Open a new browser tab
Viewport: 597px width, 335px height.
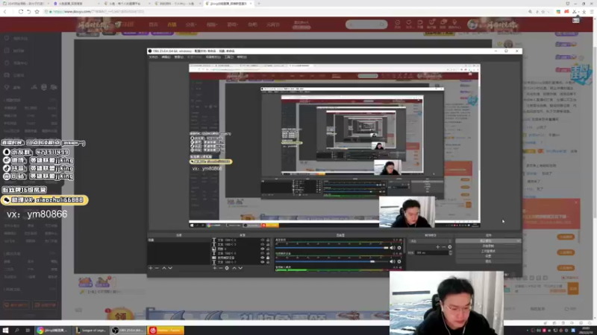pyautogui.click(x=259, y=4)
